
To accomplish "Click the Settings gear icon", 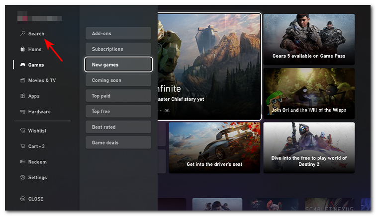I will tap(22, 177).
